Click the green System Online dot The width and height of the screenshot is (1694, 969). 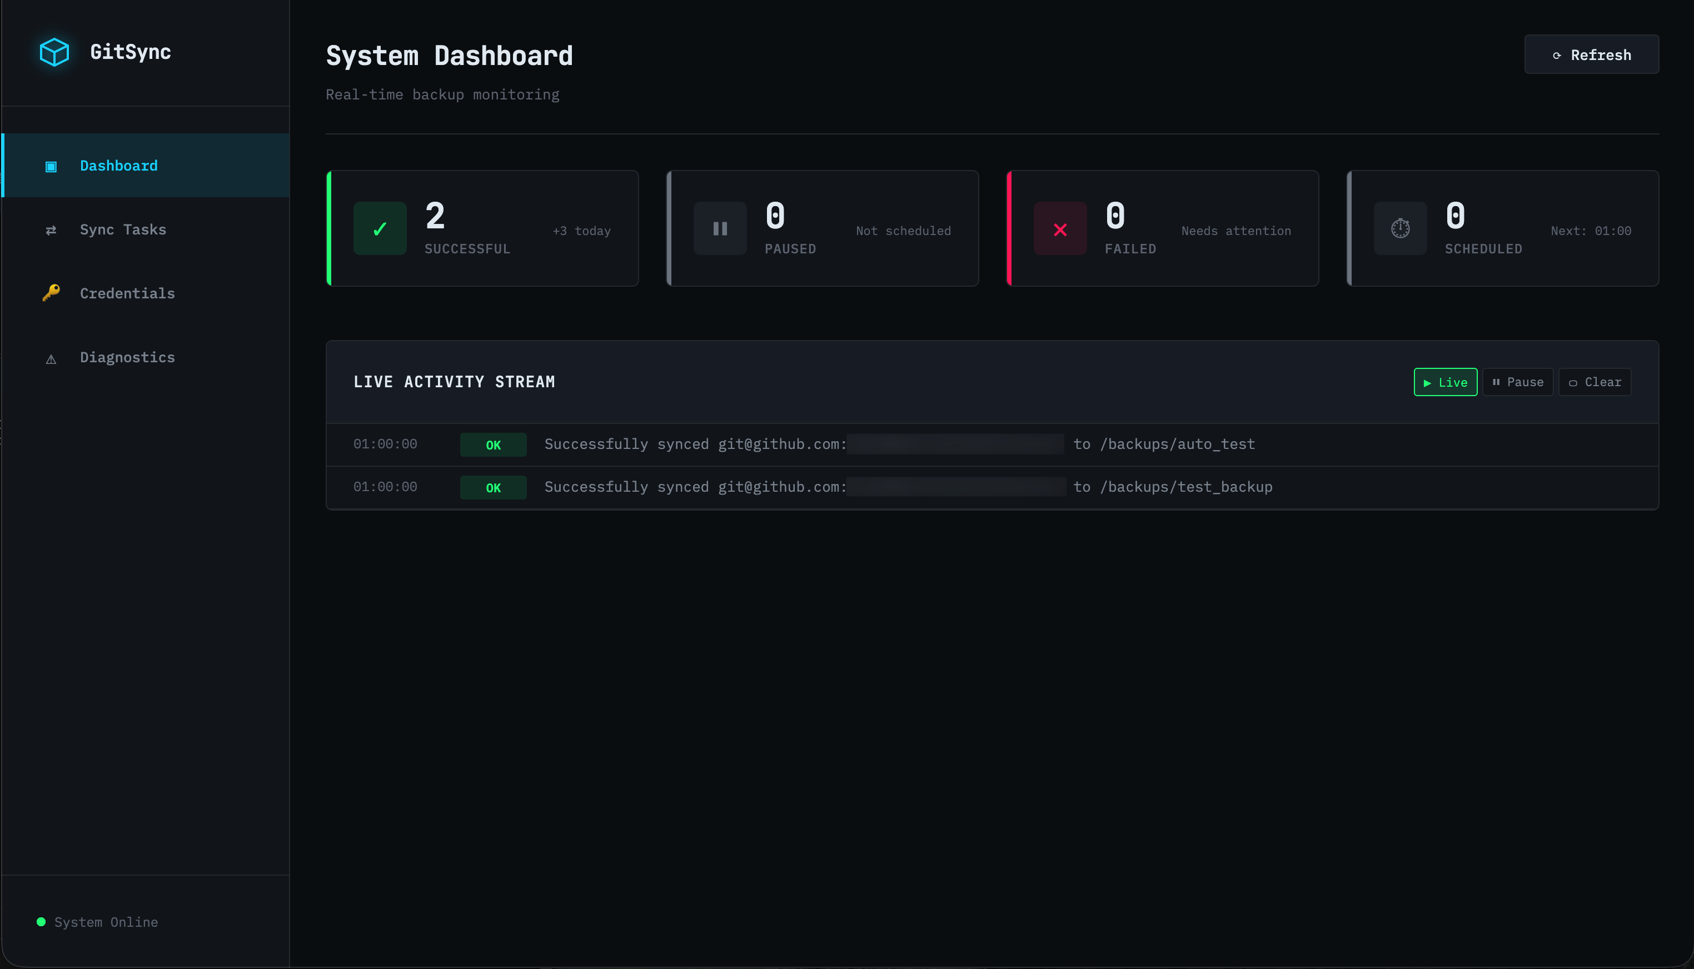click(41, 922)
